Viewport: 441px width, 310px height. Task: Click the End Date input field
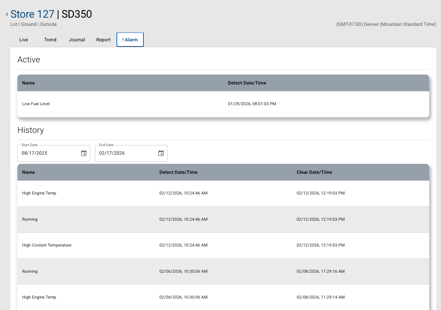pos(126,153)
